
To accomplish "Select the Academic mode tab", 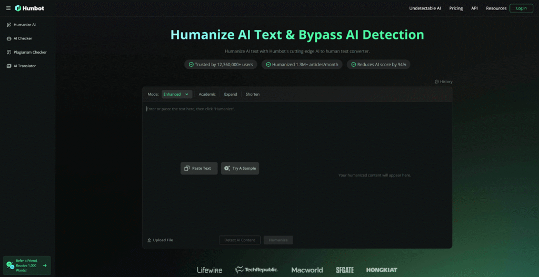I will 207,94.
